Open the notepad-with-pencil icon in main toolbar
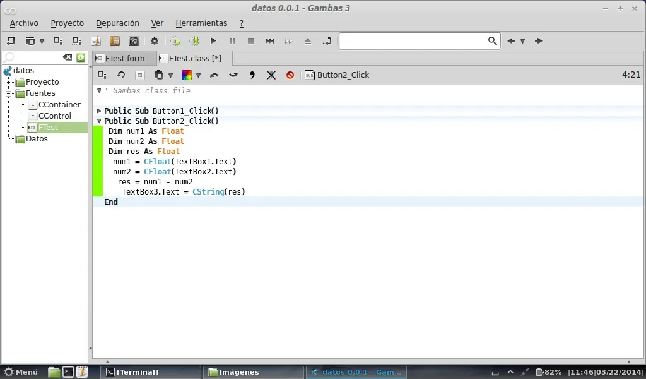Screen dimensions: 646x379 tap(96, 41)
